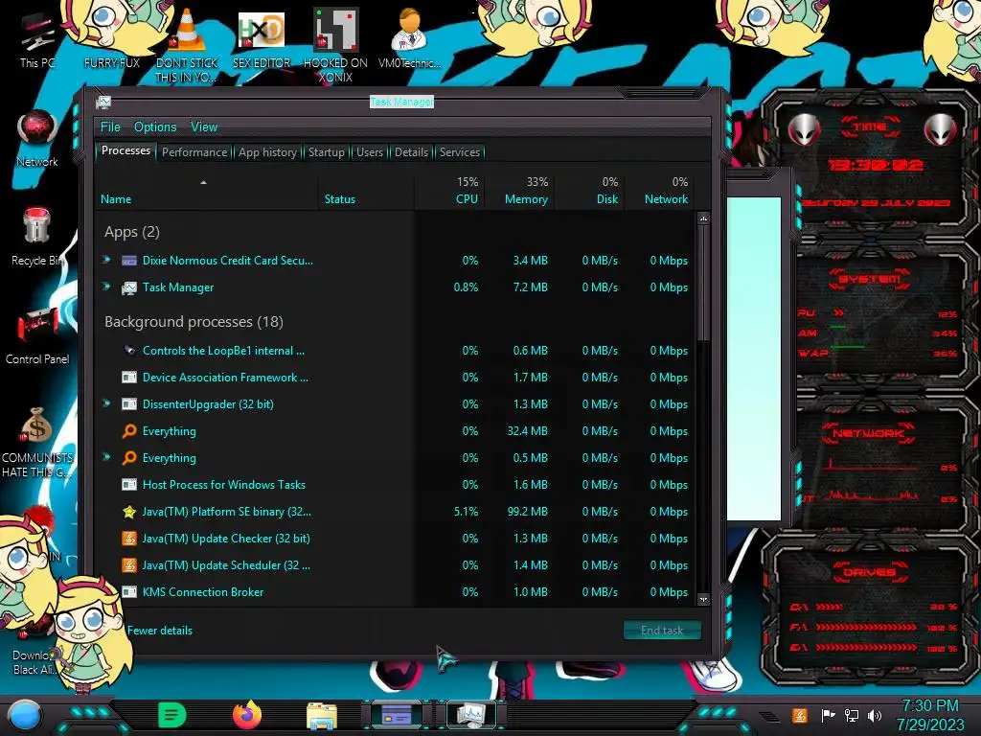The width and height of the screenshot is (981, 736).
Task: Click the network tray icon
Action: pos(851,715)
